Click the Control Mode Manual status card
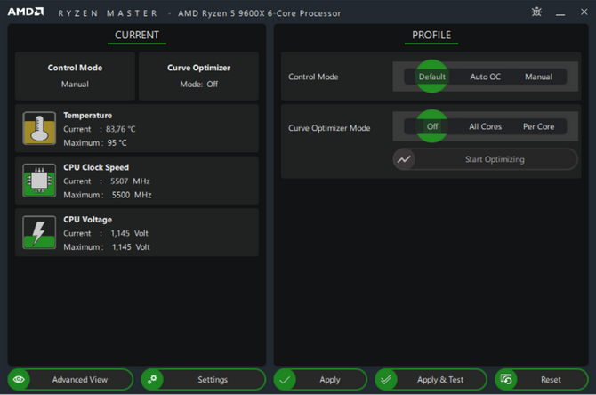This screenshot has width=596, height=395. click(75, 76)
